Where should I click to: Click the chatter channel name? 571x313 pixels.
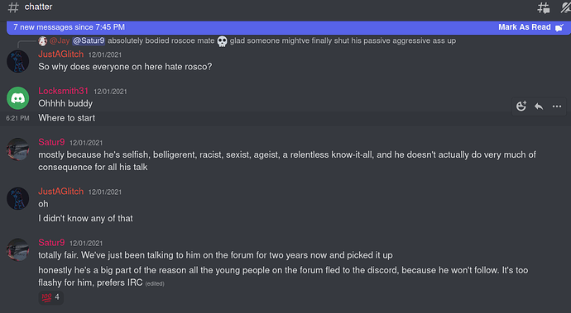tap(38, 7)
